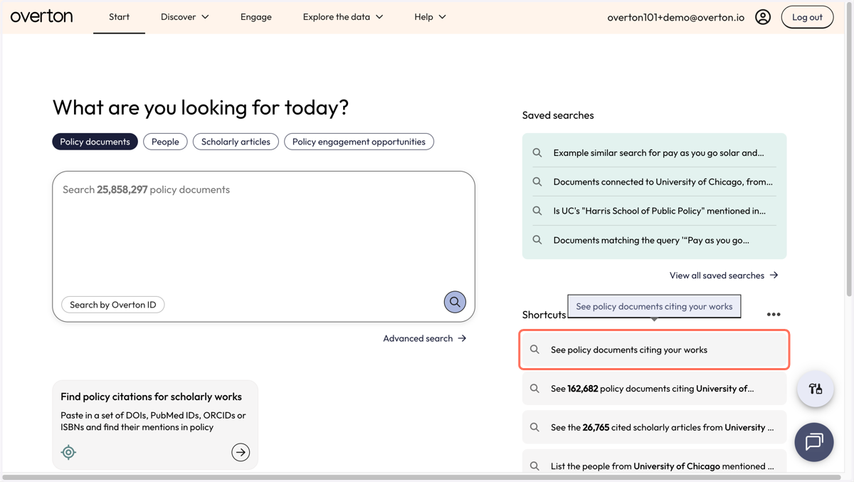Click the target icon in policy citations card
This screenshot has width=854, height=482.
[68, 452]
